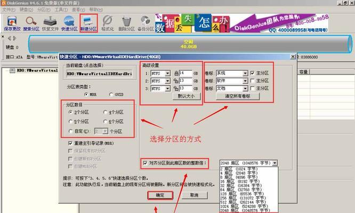The image size is (355, 213).
Task: Open the 分区(P) menu
Action: pyautogui.click(x=44, y=10)
